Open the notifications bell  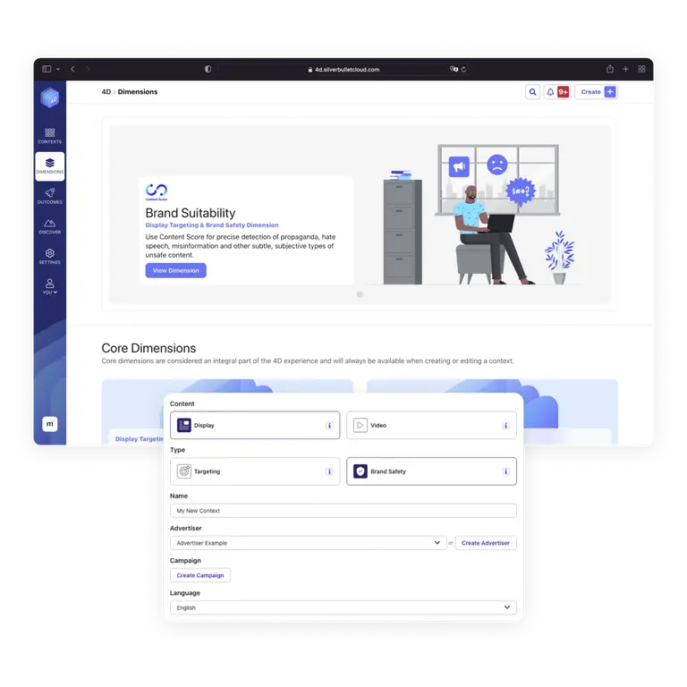pos(550,92)
